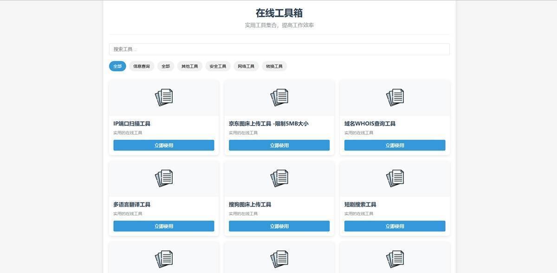Select the 域名WHOIS查询工具 card icon
This screenshot has width=557, height=273.
pos(395,97)
